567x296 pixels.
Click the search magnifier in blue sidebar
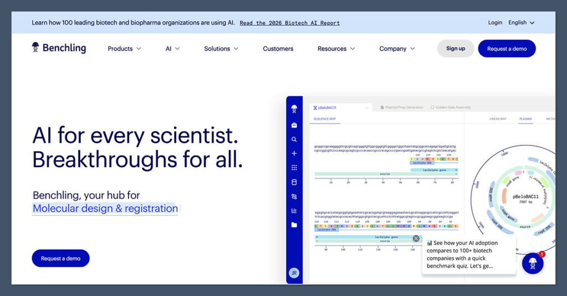[294, 139]
